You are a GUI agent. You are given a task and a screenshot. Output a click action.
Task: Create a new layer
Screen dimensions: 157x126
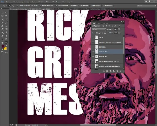pos(117,71)
